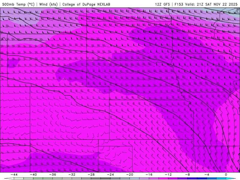Click the -8 colorbar label
Image resolution: width=240 pixels, height=180 pixels.
point(188,175)
